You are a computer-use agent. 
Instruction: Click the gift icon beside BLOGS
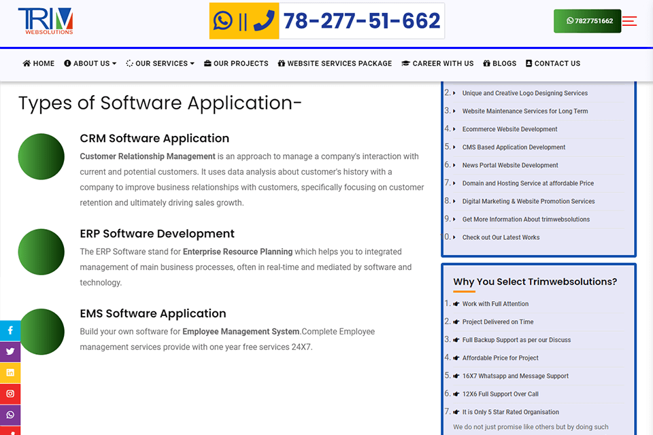486,63
